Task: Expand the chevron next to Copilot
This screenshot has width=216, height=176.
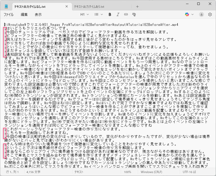Action: tap(192, 14)
